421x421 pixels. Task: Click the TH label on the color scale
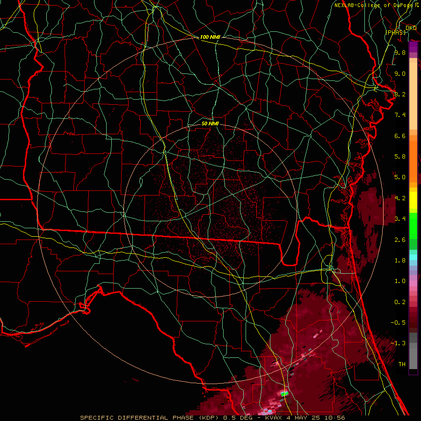pos(402,364)
